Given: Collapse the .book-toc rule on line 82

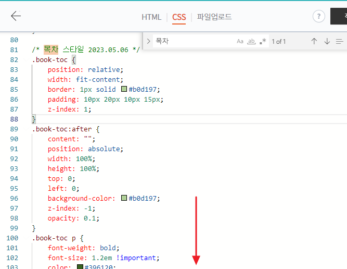Looking at the screenshot, I should (x=27, y=60).
